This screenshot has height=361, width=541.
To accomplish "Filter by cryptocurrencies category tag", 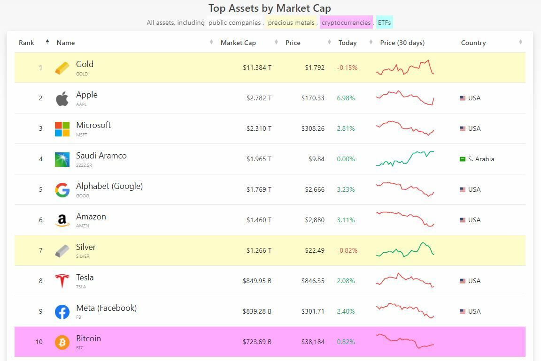I will tap(346, 23).
